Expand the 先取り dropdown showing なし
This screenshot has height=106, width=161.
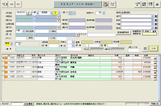[104, 13]
